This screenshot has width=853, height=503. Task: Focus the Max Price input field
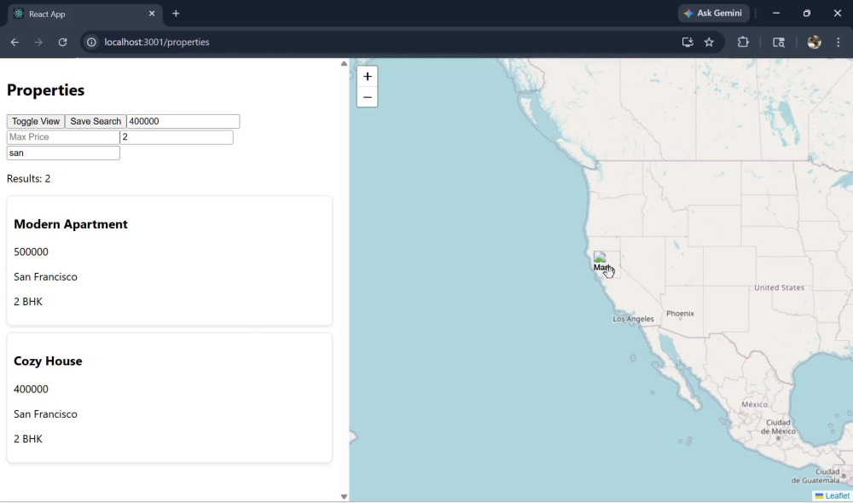pyautogui.click(x=63, y=137)
